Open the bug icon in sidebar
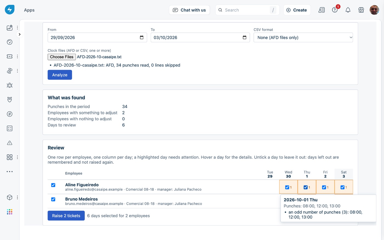The height and width of the screenshot is (240, 384). 10,85
